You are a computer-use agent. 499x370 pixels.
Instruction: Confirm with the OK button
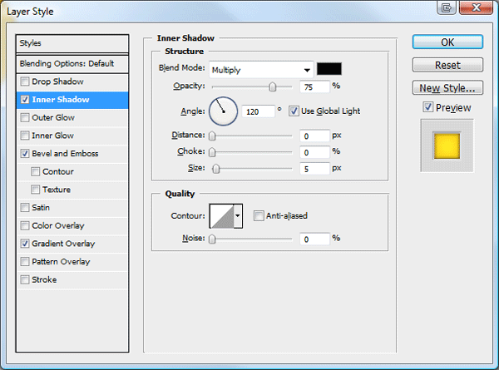point(447,42)
